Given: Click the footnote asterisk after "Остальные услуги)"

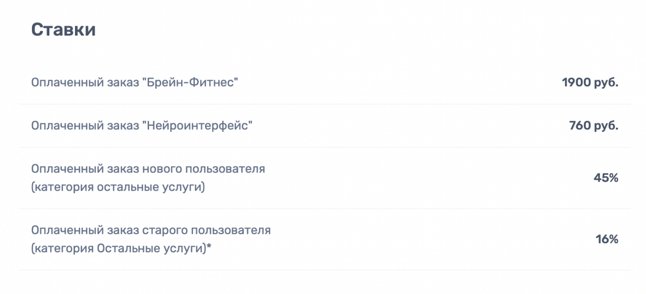Looking at the screenshot, I should click(209, 247).
